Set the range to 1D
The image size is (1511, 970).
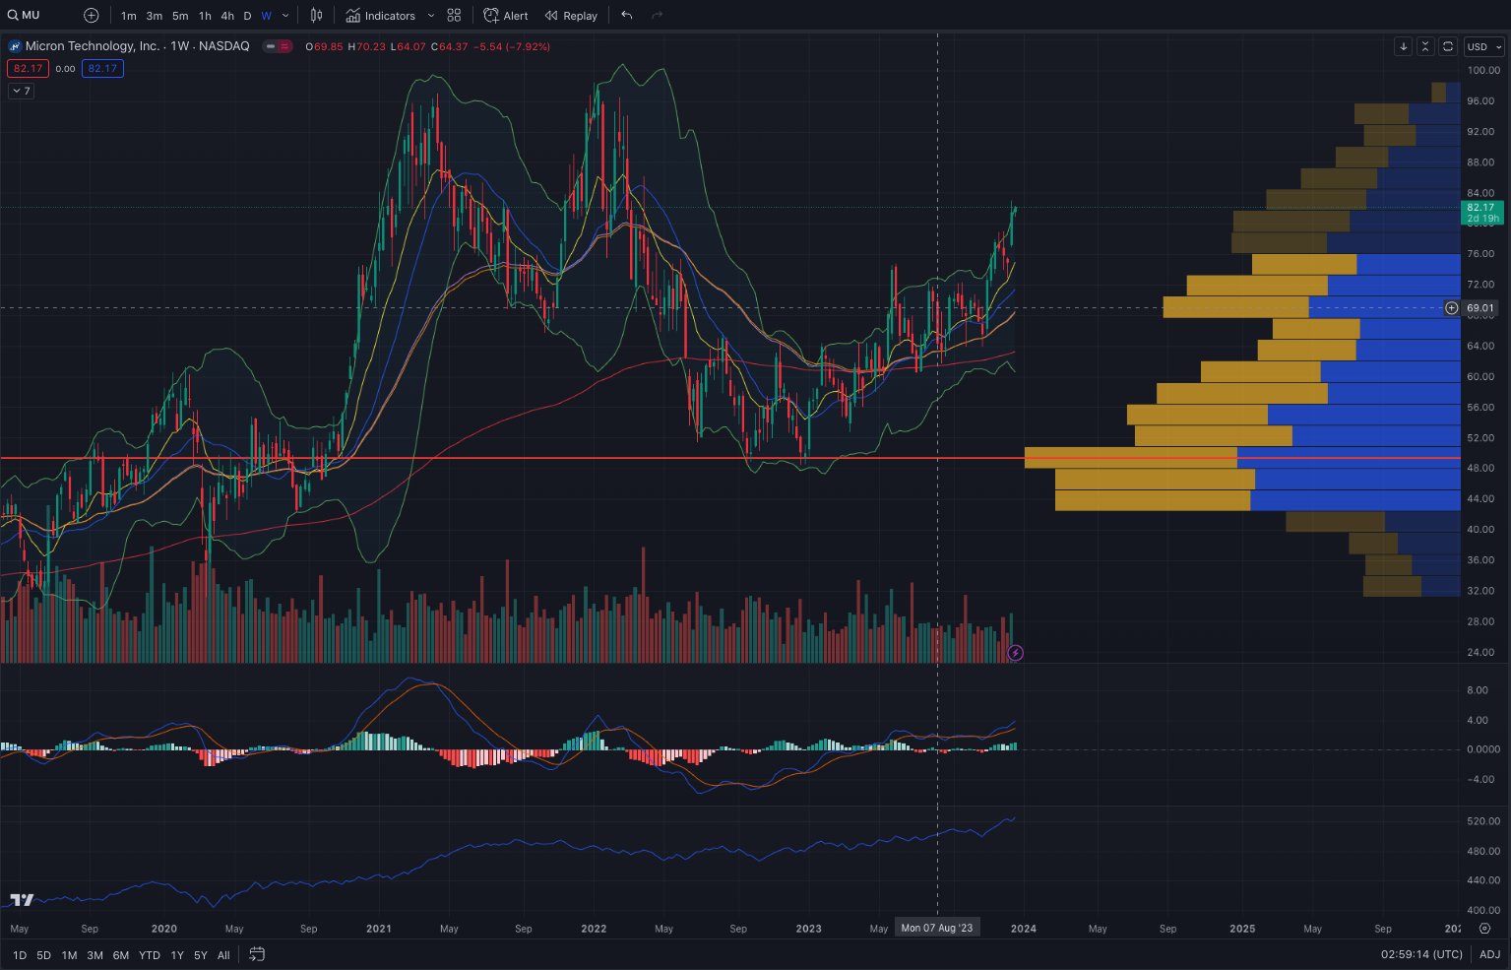pos(20,955)
